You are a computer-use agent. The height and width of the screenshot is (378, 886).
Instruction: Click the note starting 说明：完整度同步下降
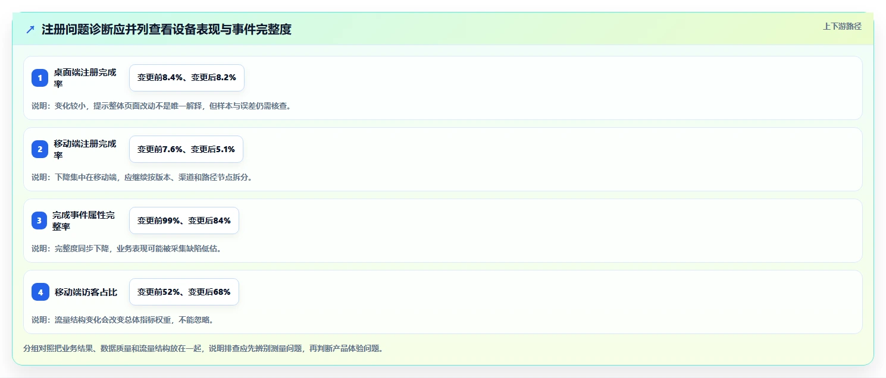pos(127,248)
